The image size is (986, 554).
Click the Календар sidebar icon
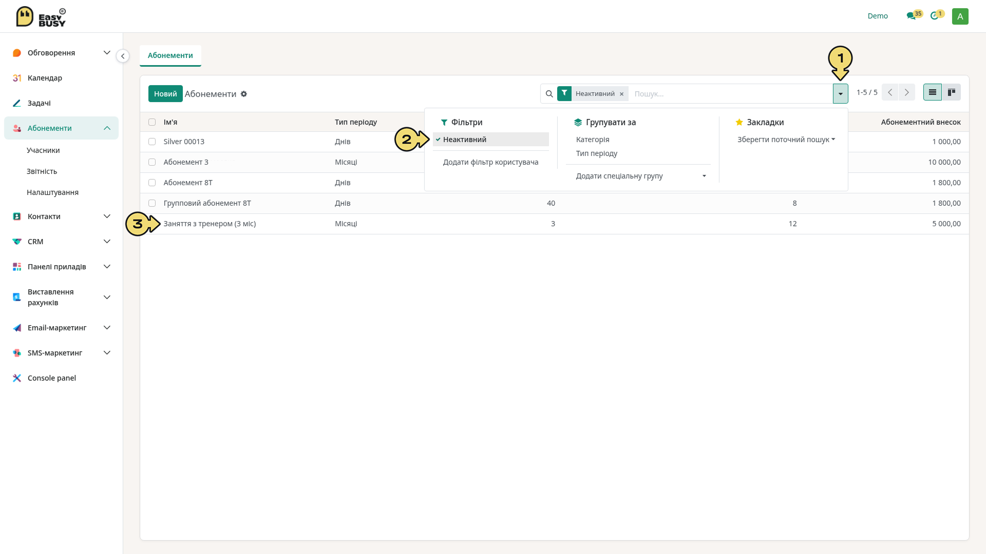point(17,78)
